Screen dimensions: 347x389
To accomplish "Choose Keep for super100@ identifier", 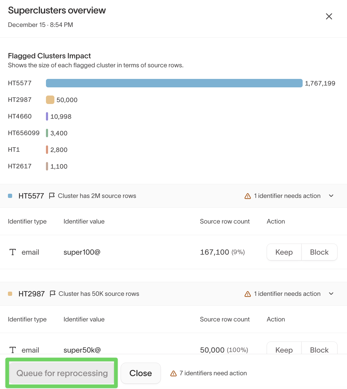I will pos(284,252).
